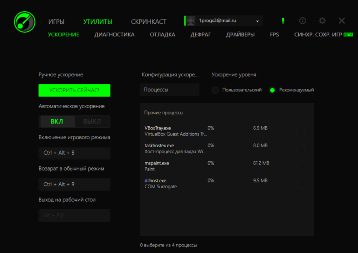This screenshot has height=253, width=358.
Task: Open the СИНХР. СОХР. ИГР tab
Action: click(318, 34)
